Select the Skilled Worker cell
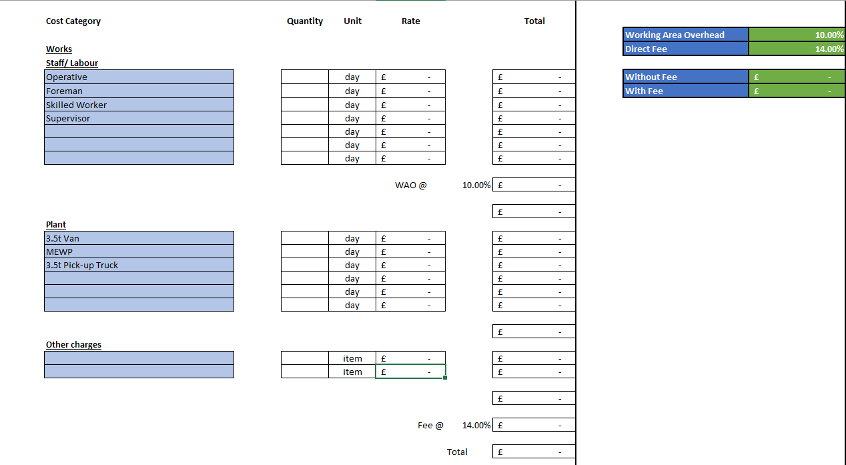The width and height of the screenshot is (846, 465). (x=139, y=105)
